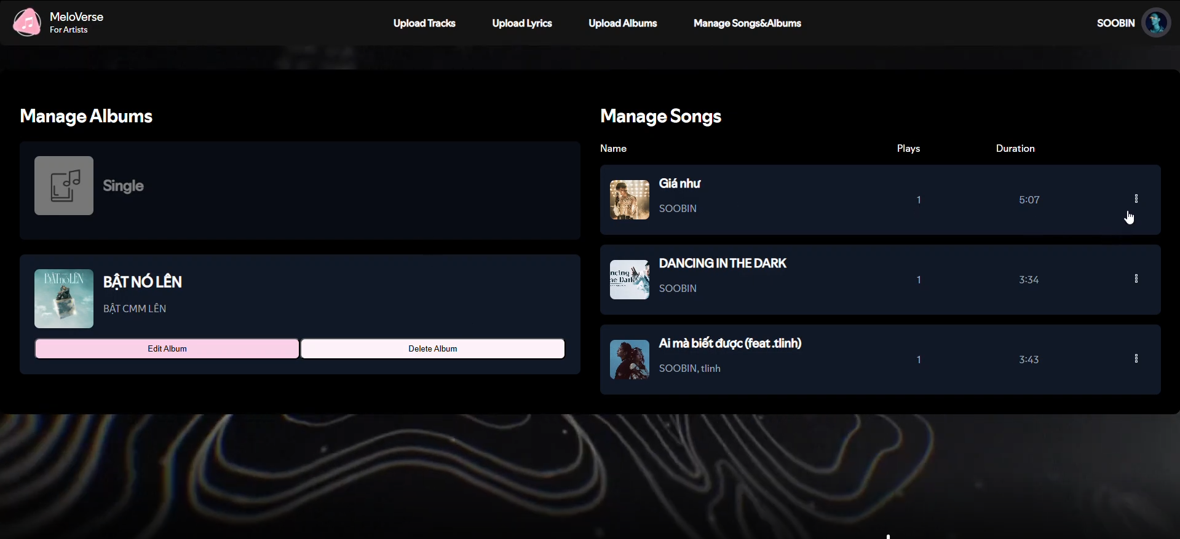The image size is (1180, 539).
Task: Open the SOOBIN profile avatar
Action: [x=1155, y=23]
